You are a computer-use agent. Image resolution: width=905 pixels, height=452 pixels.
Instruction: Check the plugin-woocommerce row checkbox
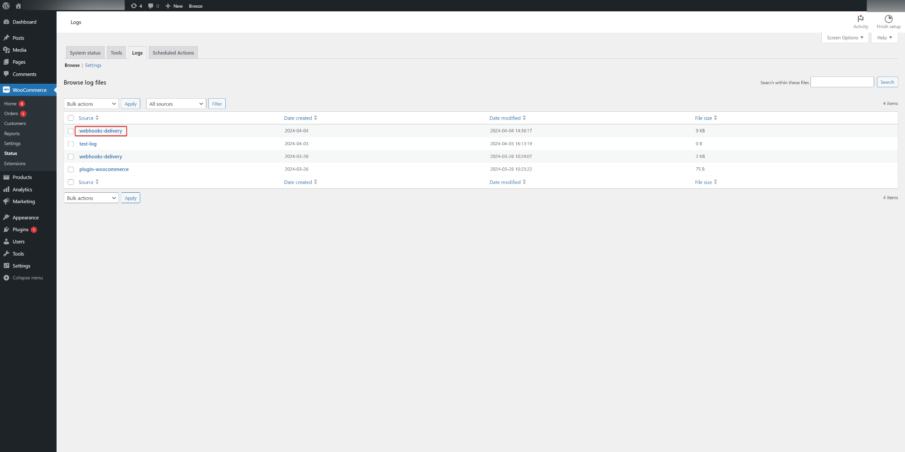[x=71, y=169]
